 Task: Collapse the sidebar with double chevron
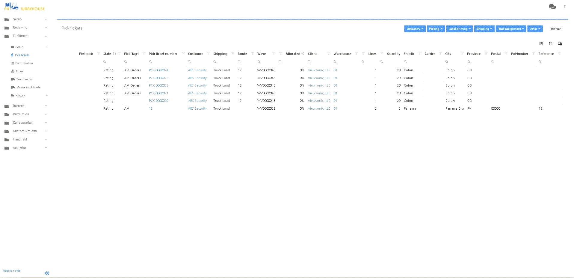[47, 273]
